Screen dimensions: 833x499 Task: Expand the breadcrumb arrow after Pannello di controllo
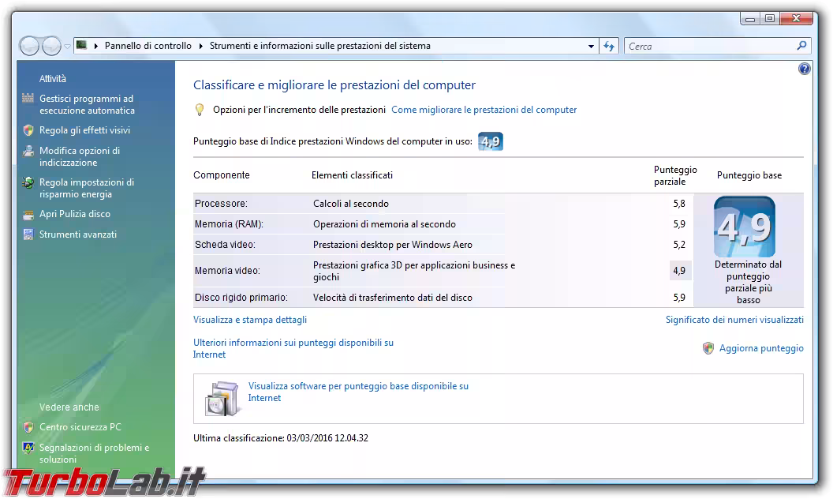pos(201,46)
